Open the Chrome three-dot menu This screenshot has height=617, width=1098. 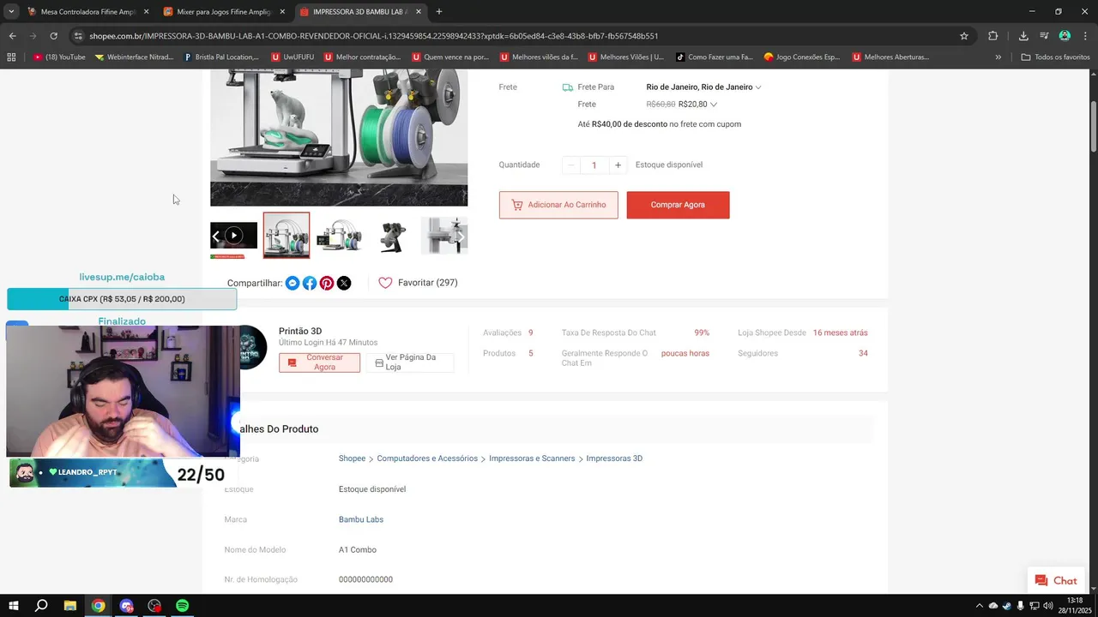(1085, 36)
